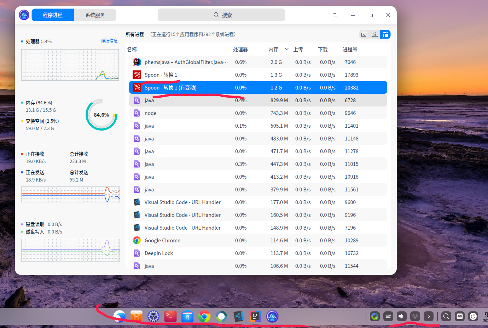Expand the system tray arrow in dock
The image size is (488, 328).
[x=428, y=316]
